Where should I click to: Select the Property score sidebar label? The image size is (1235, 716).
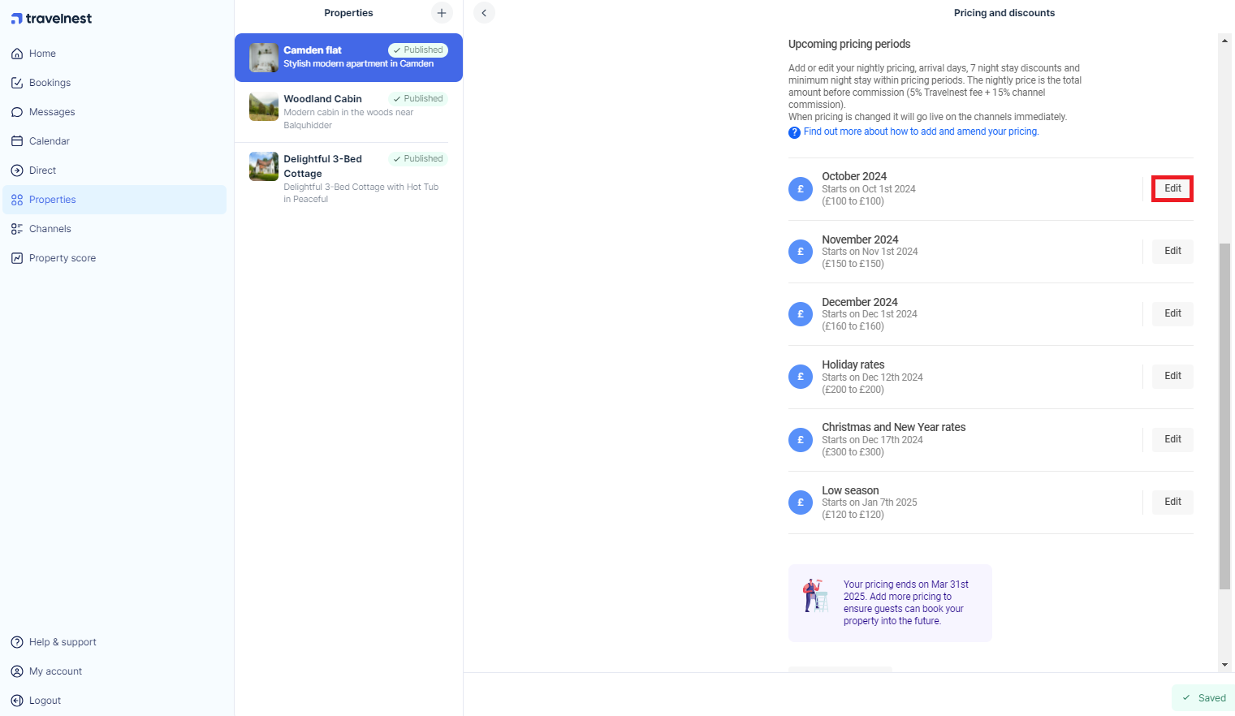[x=63, y=258]
